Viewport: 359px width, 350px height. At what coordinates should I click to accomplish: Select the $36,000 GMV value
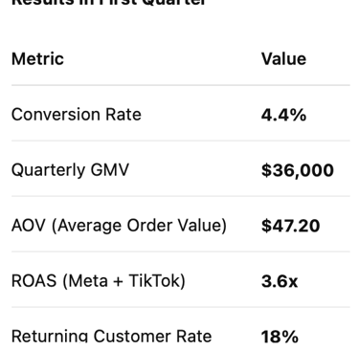coord(298,170)
